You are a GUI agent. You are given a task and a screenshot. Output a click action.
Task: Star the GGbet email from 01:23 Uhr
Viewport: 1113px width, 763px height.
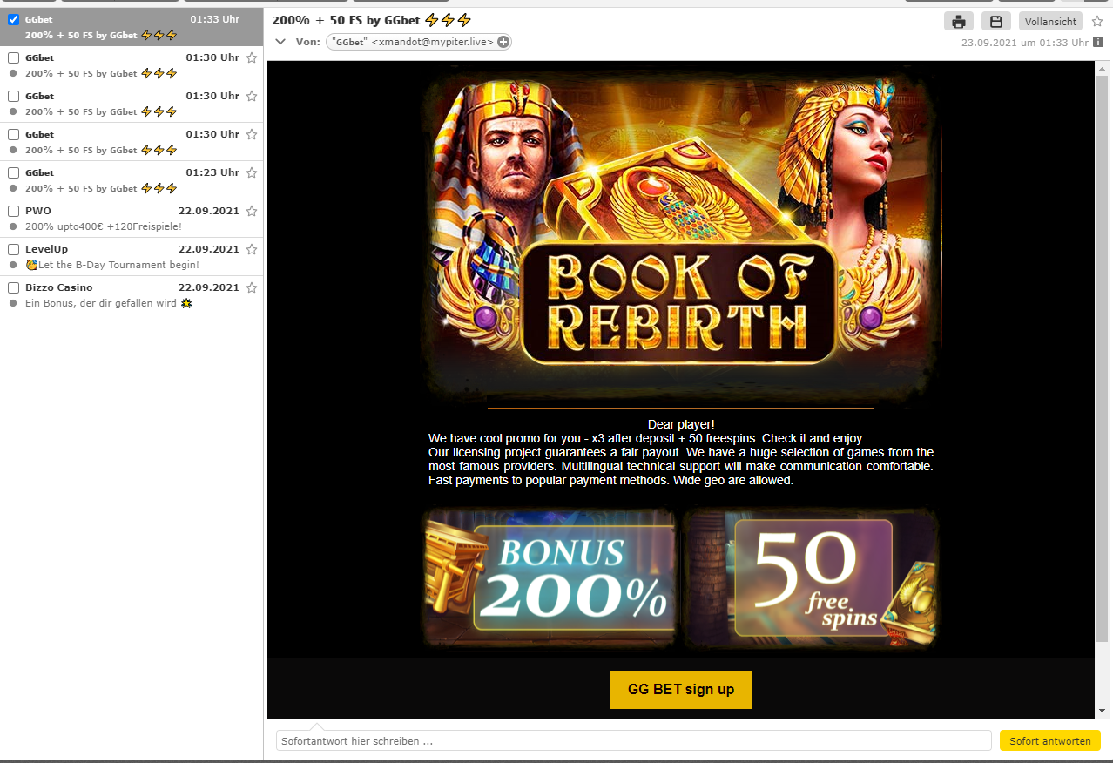[x=252, y=172]
